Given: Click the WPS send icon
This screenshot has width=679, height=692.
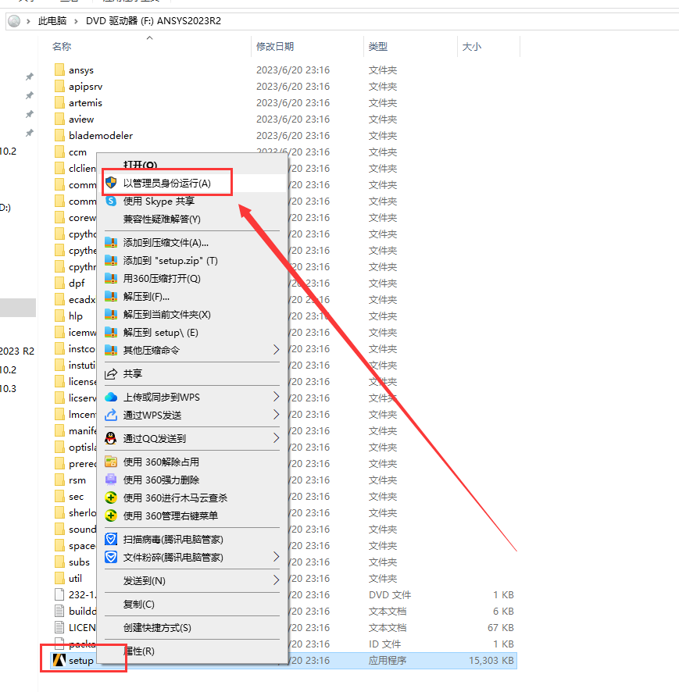Looking at the screenshot, I should point(111,415).
